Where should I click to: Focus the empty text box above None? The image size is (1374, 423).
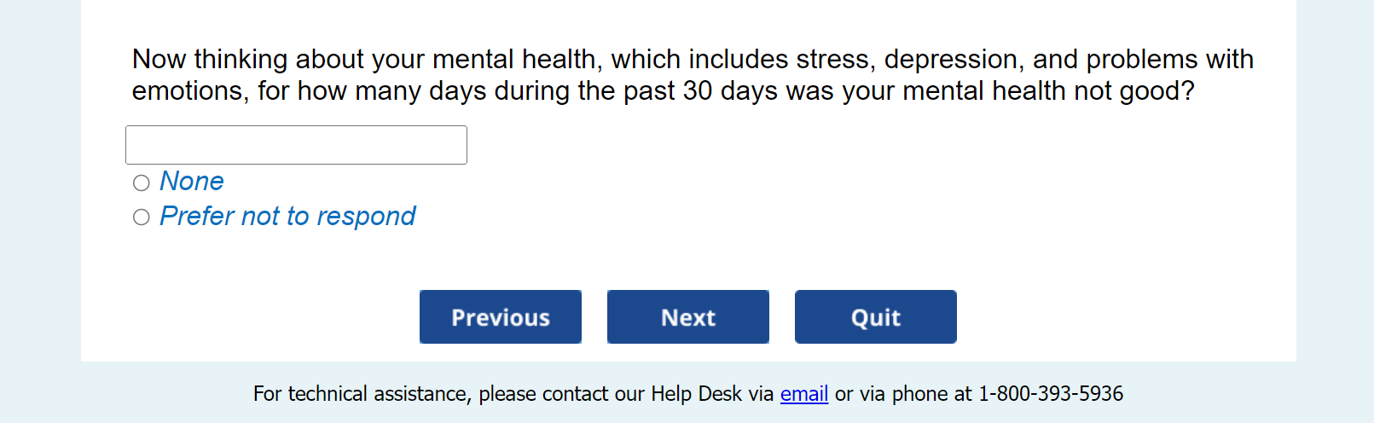[x=296, y=145]
